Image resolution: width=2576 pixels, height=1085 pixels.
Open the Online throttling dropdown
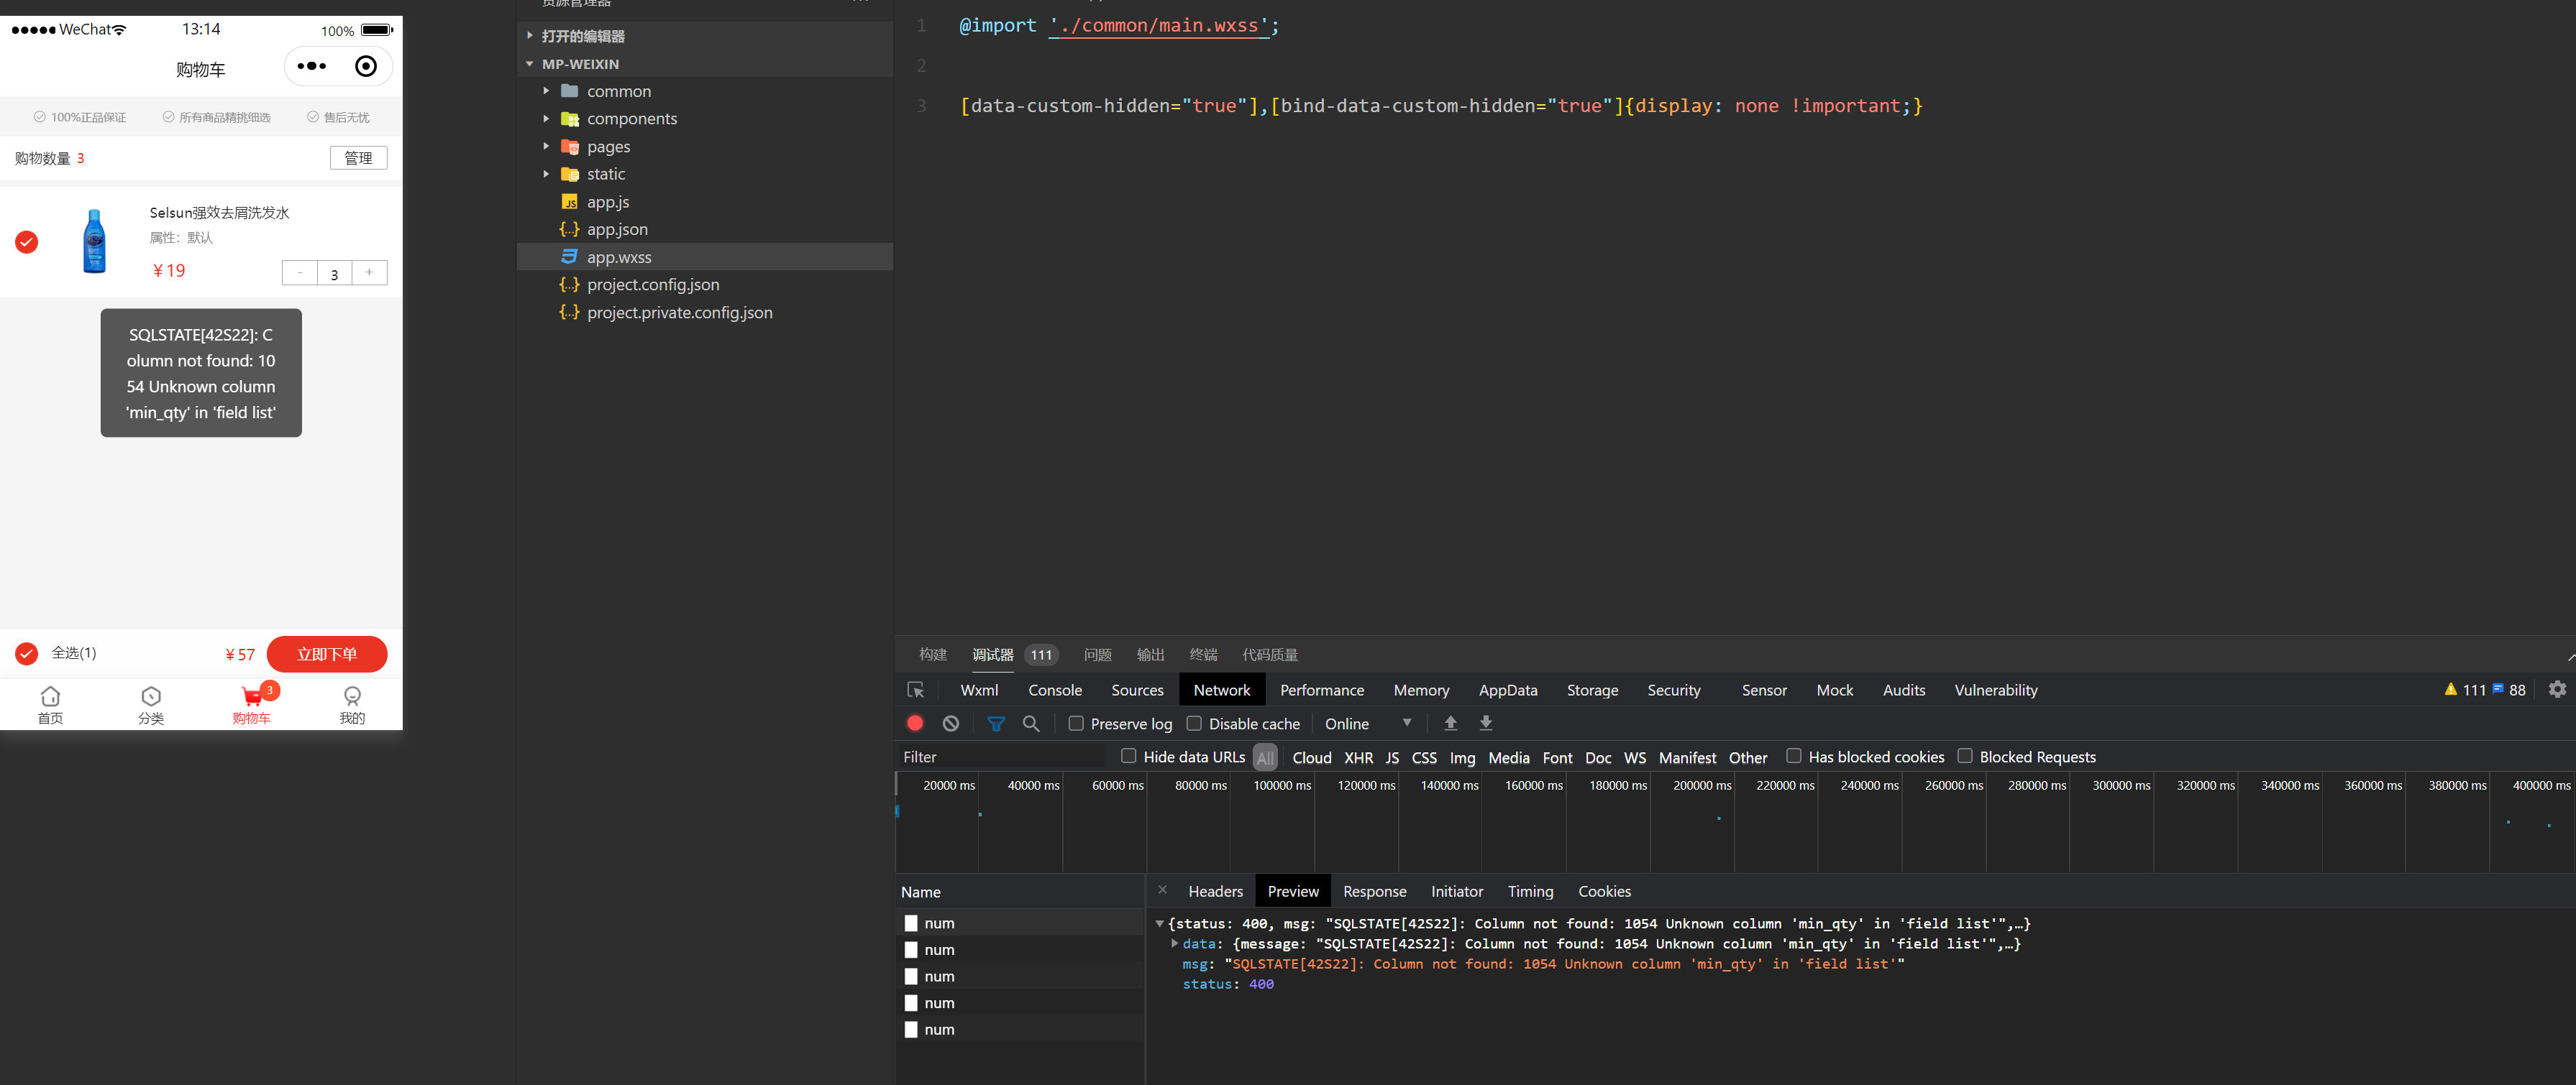click(1367, 724)
